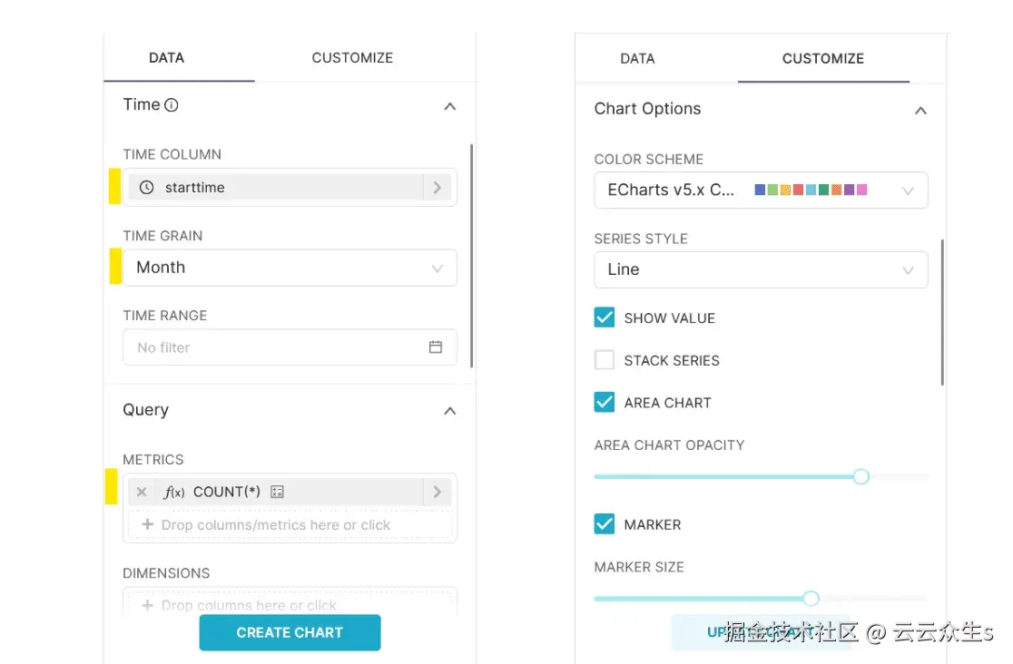
Task: Switch to the left panel's Customize tab
Action: tap(352, 58)
